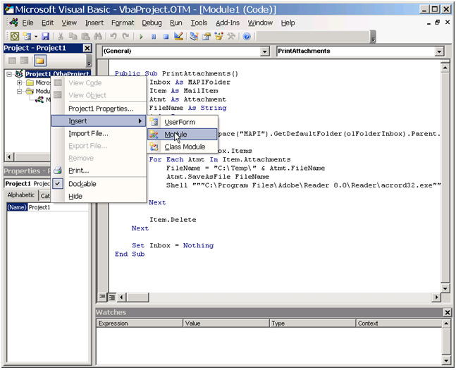Click the Context column header in Watches
The width and height of the screenshot is (456, 370).
point(399,323)
